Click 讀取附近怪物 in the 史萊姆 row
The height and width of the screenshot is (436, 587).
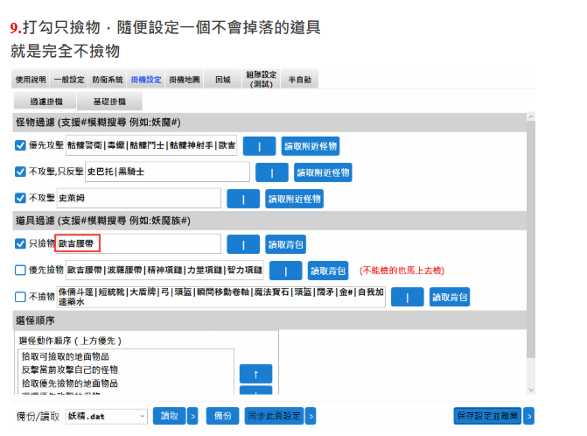point(295,199)
